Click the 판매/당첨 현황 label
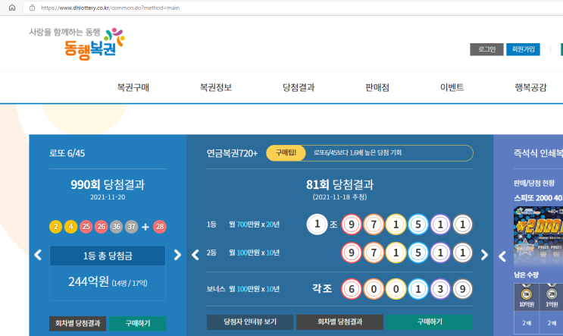The width and height of the screenshot is (563, 336). [534, 184]
